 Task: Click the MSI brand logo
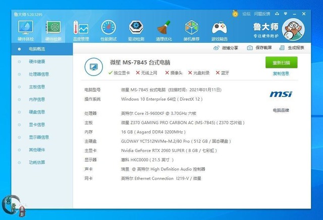point(281,94)
